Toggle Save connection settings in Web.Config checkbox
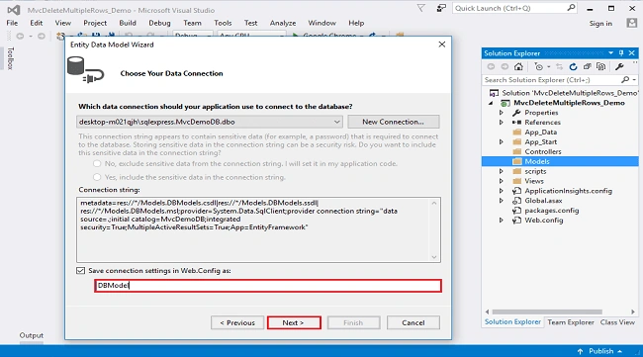Screen dimensions: 643x357 point(81,271)
